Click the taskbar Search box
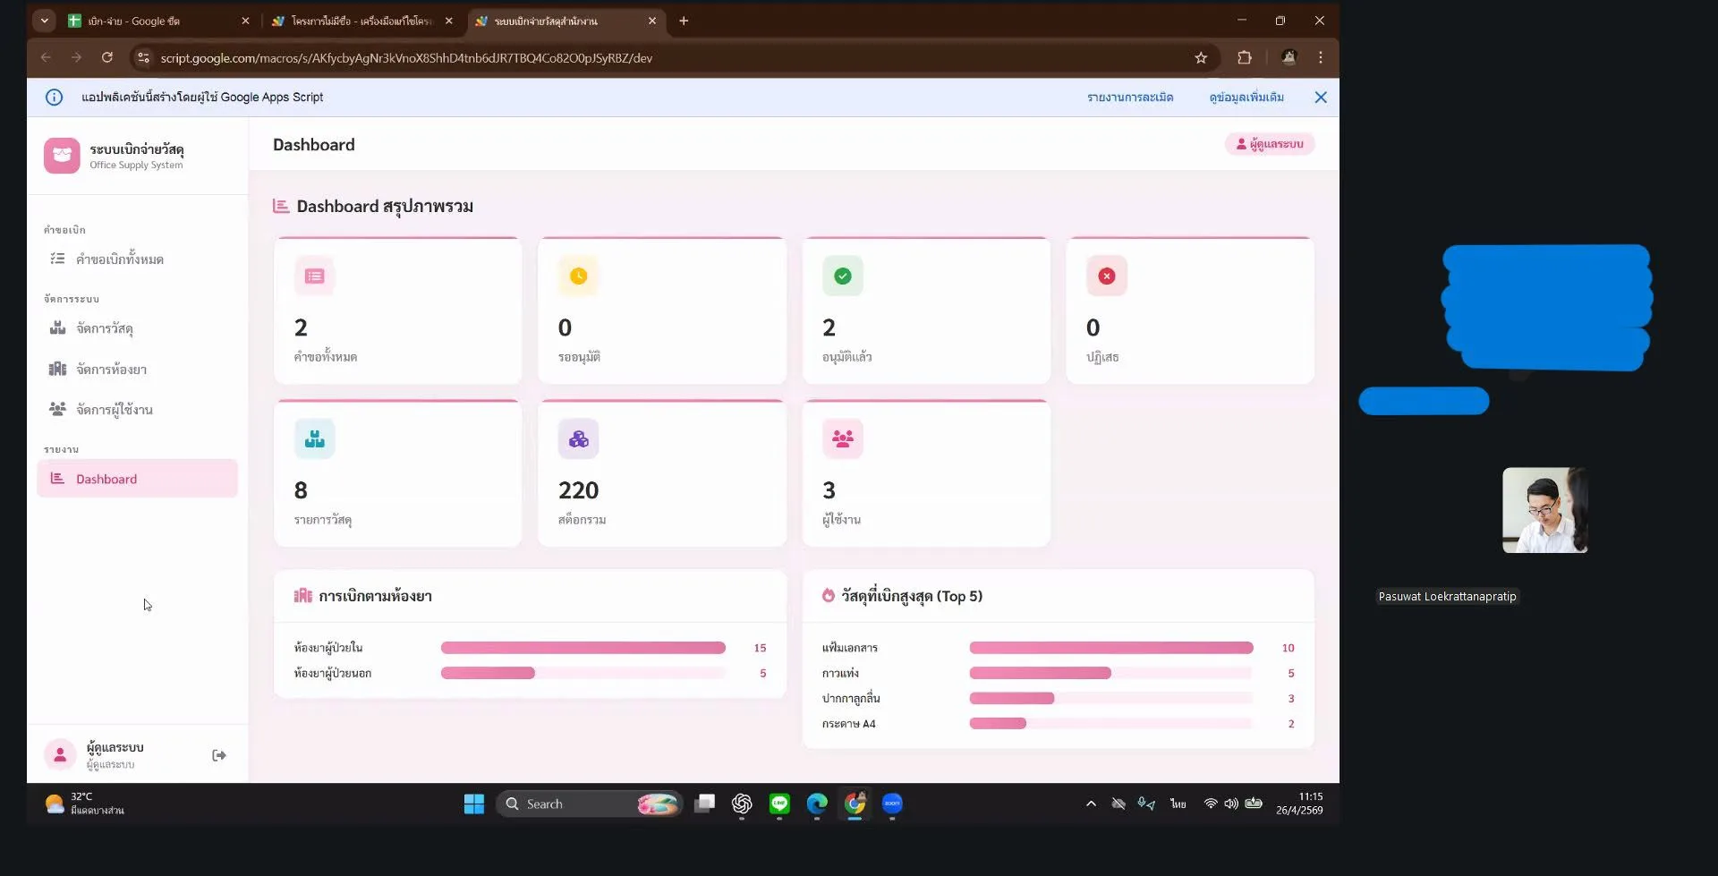This screenshot has width=1718, height=876. 590,804
